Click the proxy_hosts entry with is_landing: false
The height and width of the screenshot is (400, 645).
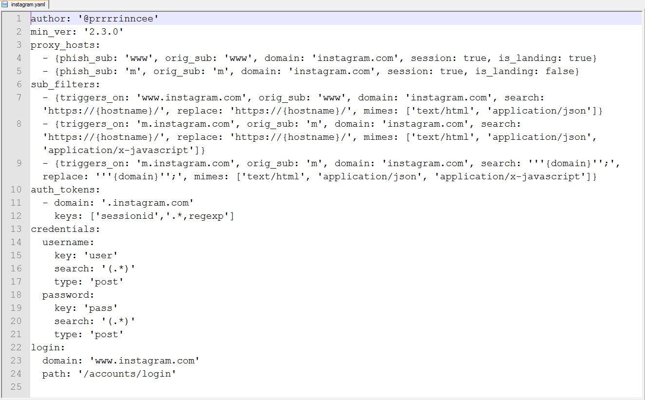click(x=311, y=71)
